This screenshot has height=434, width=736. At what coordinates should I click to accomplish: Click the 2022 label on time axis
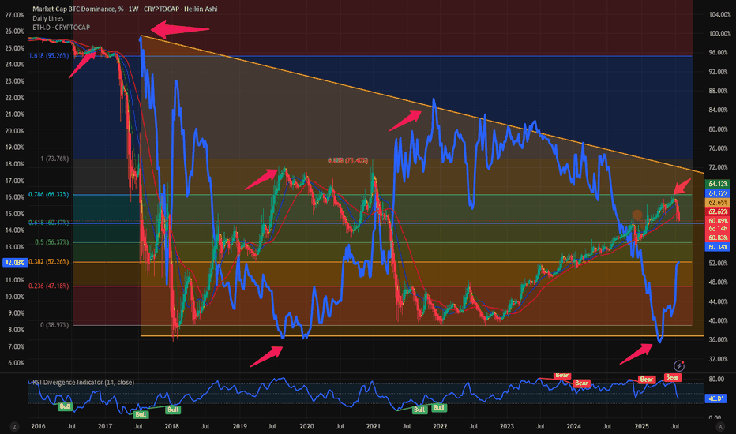pos(440,426)
